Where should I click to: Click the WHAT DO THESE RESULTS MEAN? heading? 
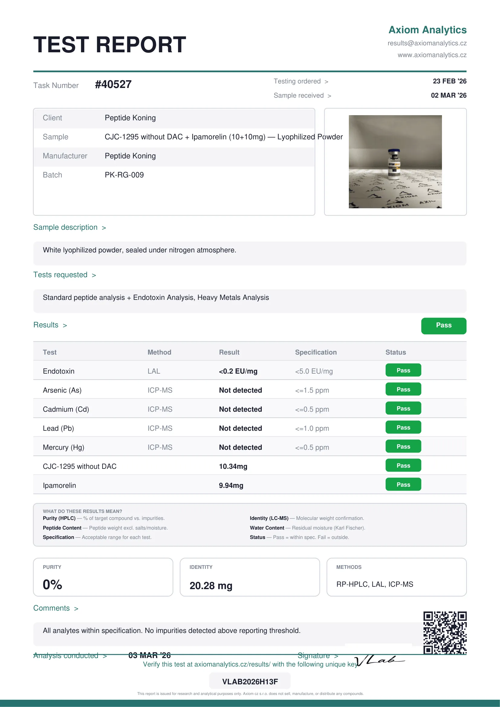83,511
